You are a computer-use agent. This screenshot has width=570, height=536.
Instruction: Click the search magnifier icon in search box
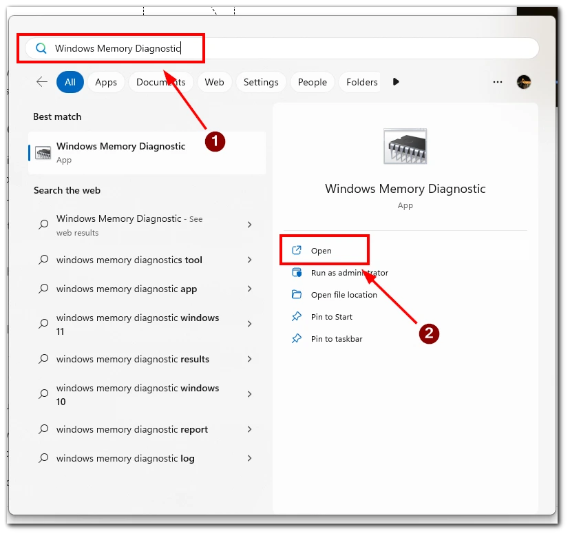pos(41,48)
